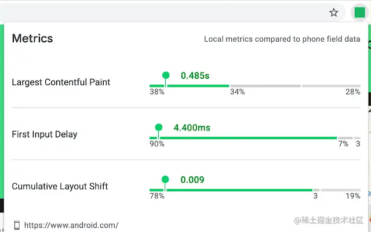Click the green Cumulative Layout Shift bar
Viewport: 371px width, 232px height.
[x=231, y=190]
